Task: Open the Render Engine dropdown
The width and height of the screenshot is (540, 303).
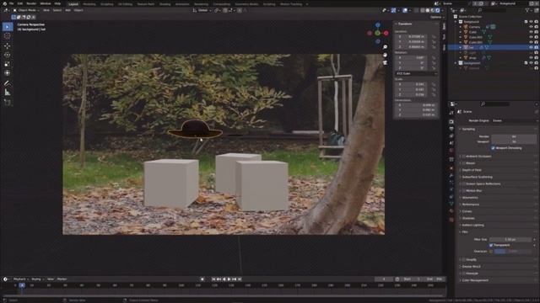Action: (514, 120)
